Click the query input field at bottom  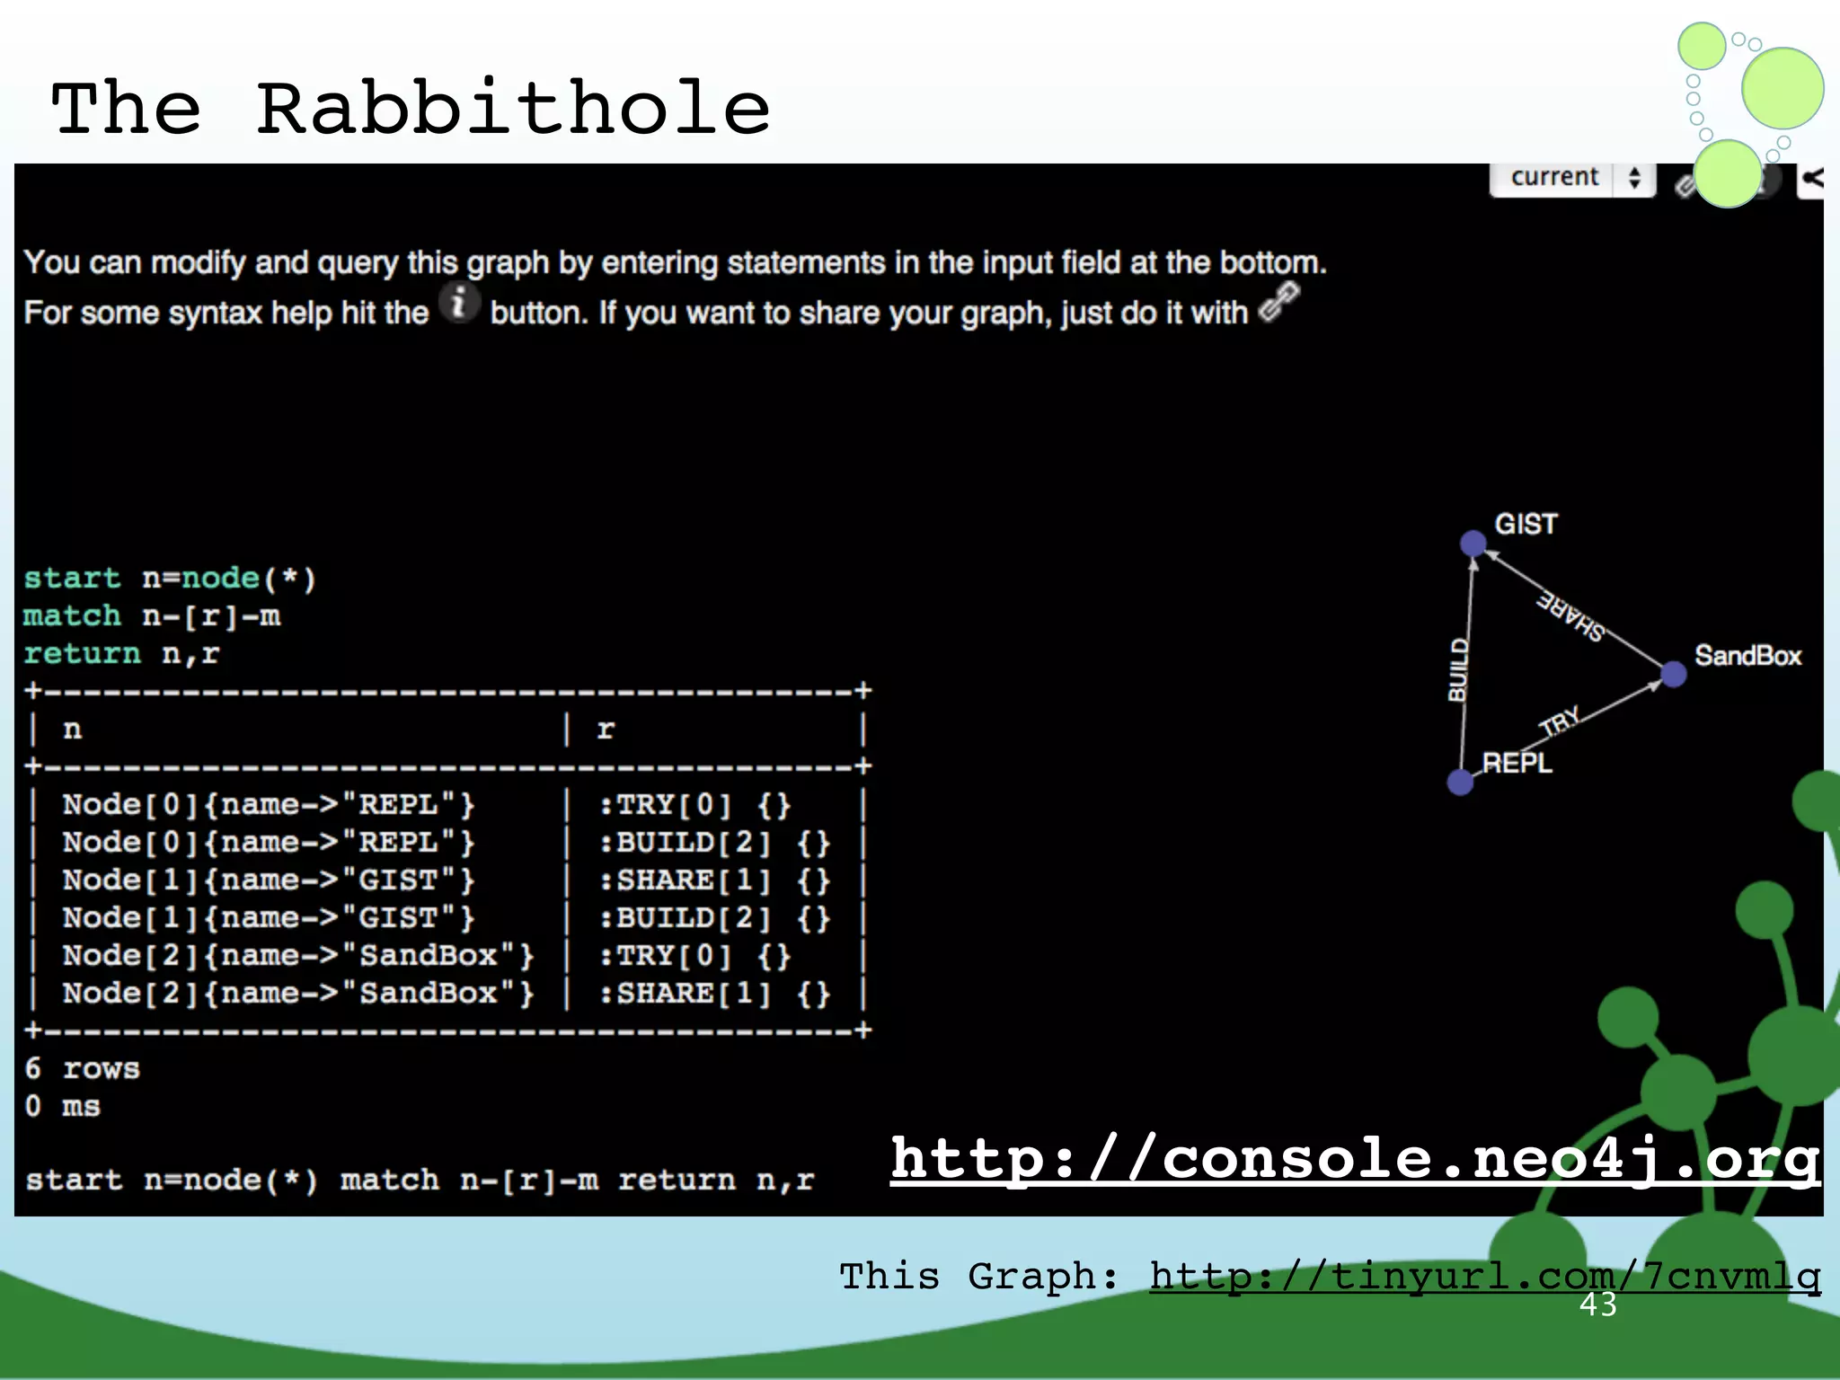point(420,1180)
